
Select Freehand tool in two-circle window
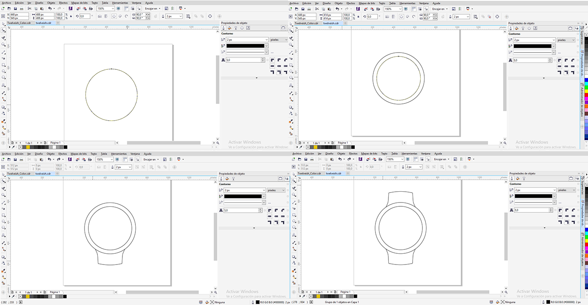[291, 52]
